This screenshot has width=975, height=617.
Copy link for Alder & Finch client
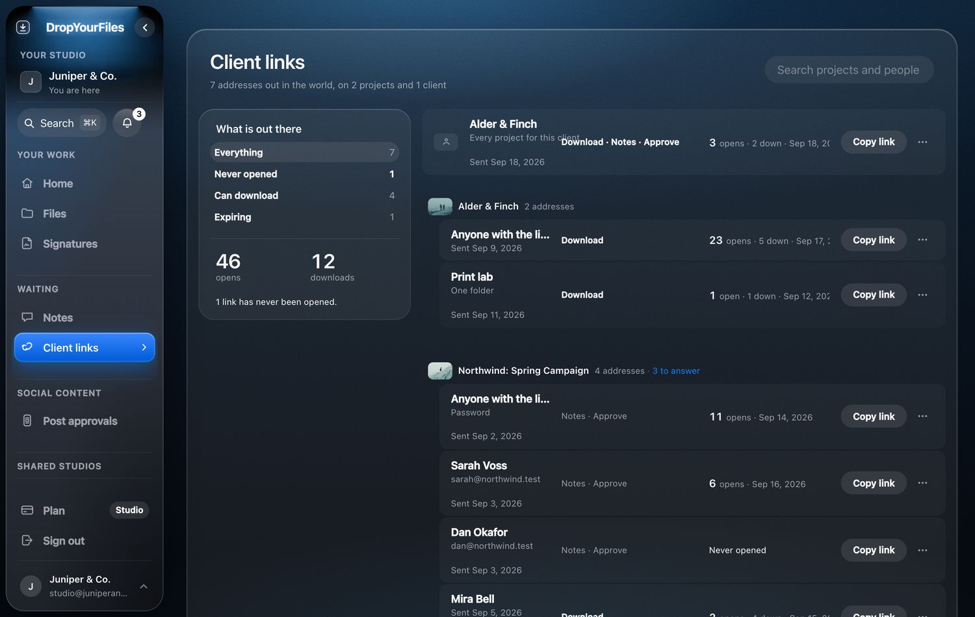(x=874, y=142)
